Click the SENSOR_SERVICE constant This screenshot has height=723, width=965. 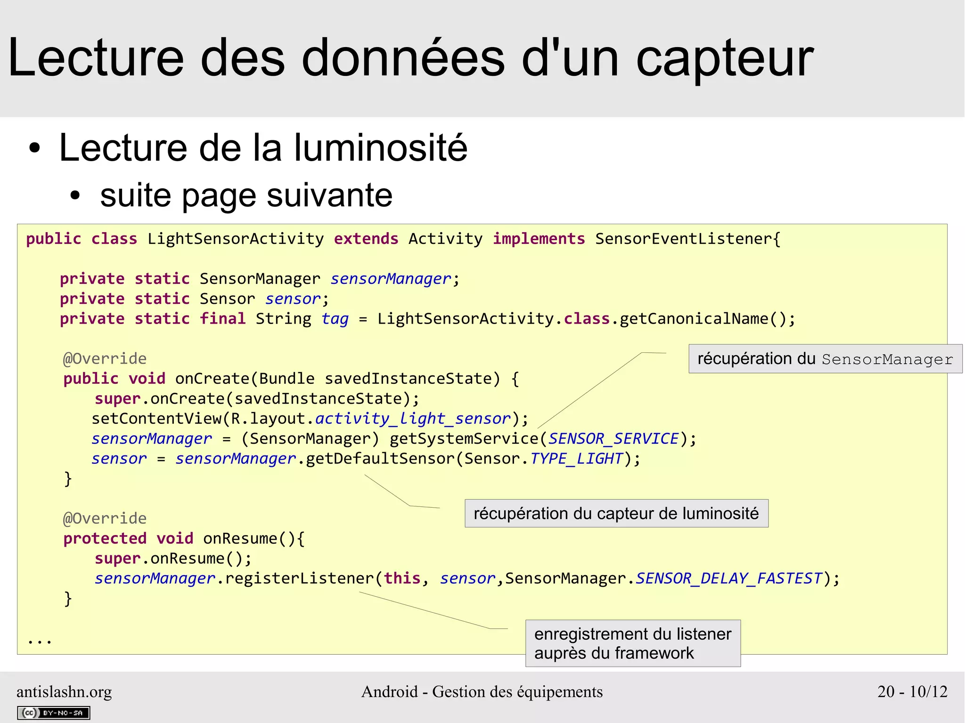pos(613,439)
